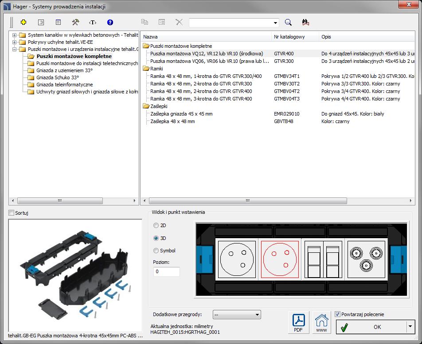
Task: Expand the 'Pokrywy uchylne tehalit.VE-EE' tree node
Action: point(14,42)
